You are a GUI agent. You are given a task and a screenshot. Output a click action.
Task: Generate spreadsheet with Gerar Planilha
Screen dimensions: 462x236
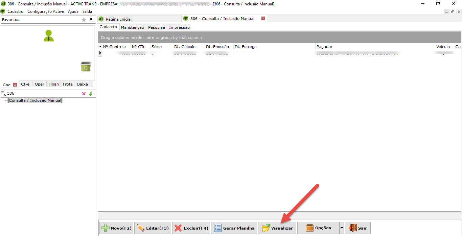234,228
